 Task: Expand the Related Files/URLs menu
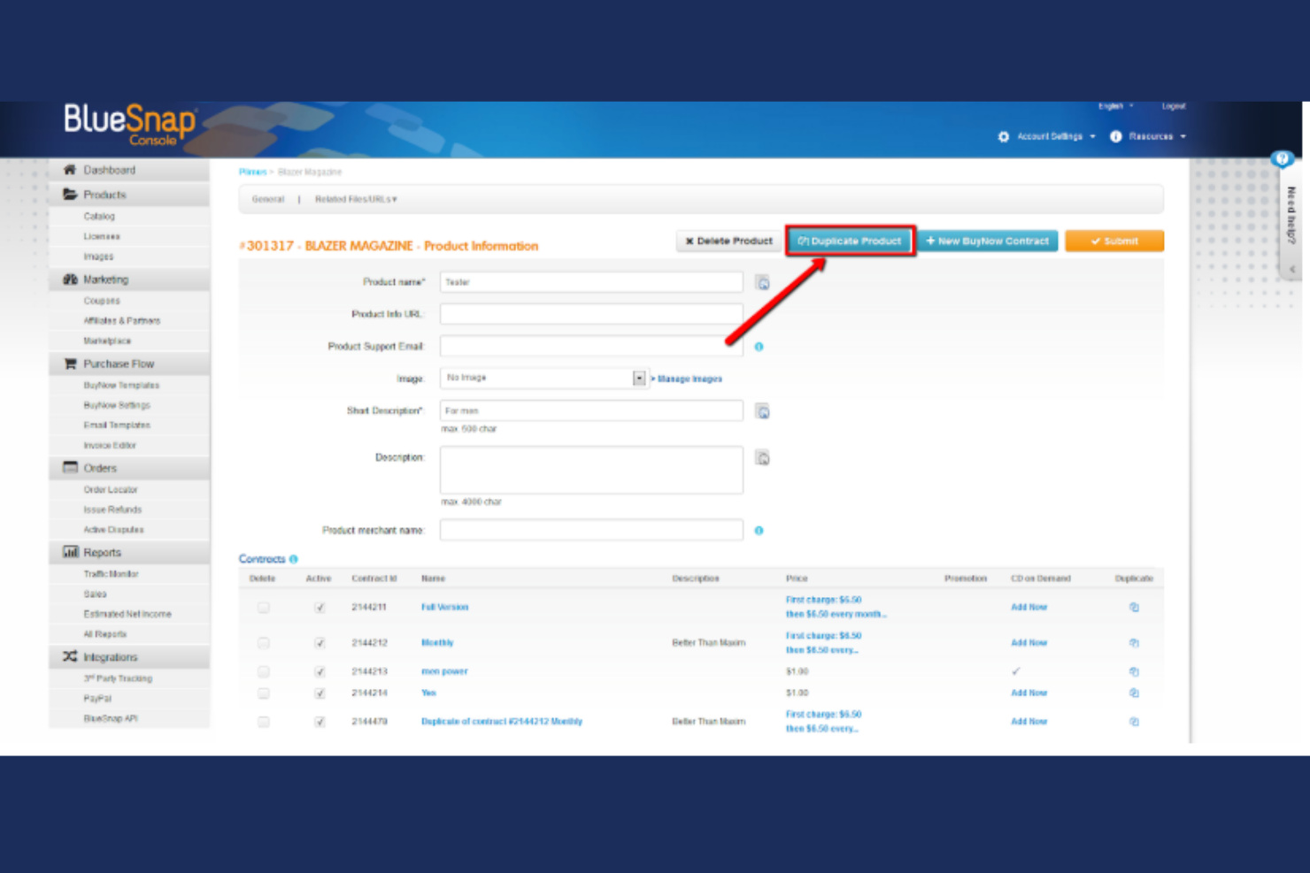356,200
